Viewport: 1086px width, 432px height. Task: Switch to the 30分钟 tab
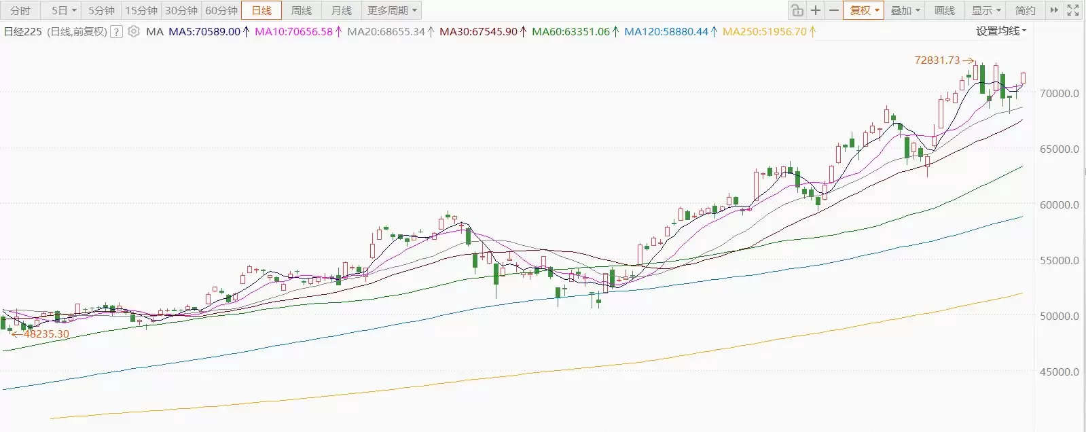coord(181,10)
